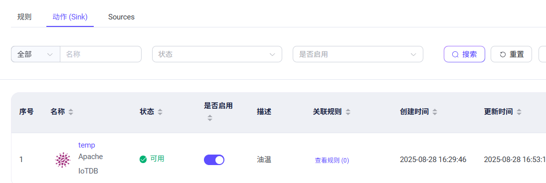
Task: Select the 动作 (Sink) tab
Action: coord(70,16)
